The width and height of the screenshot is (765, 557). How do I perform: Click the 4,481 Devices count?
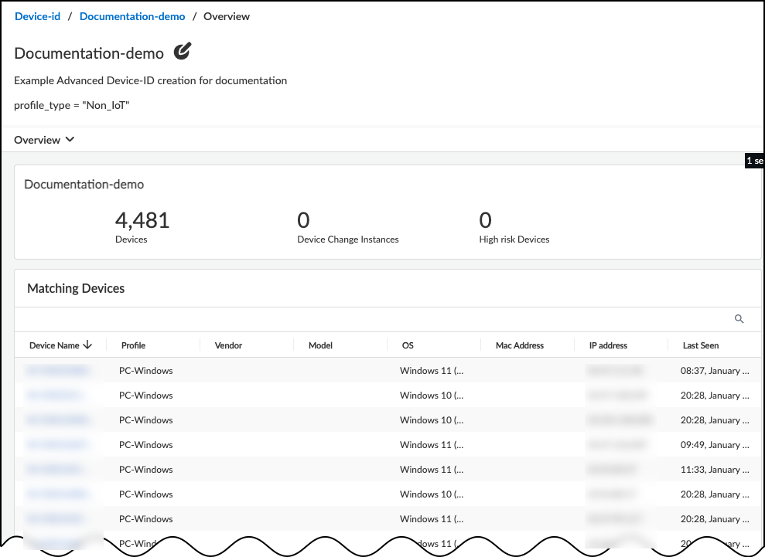point(142,221)
